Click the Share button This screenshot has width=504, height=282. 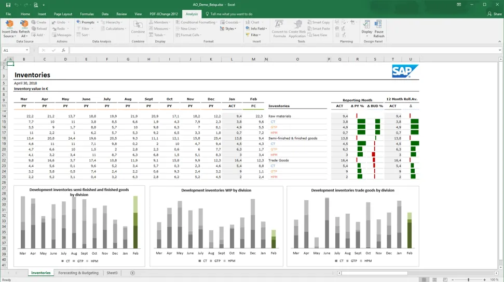(x=494, y=14)
